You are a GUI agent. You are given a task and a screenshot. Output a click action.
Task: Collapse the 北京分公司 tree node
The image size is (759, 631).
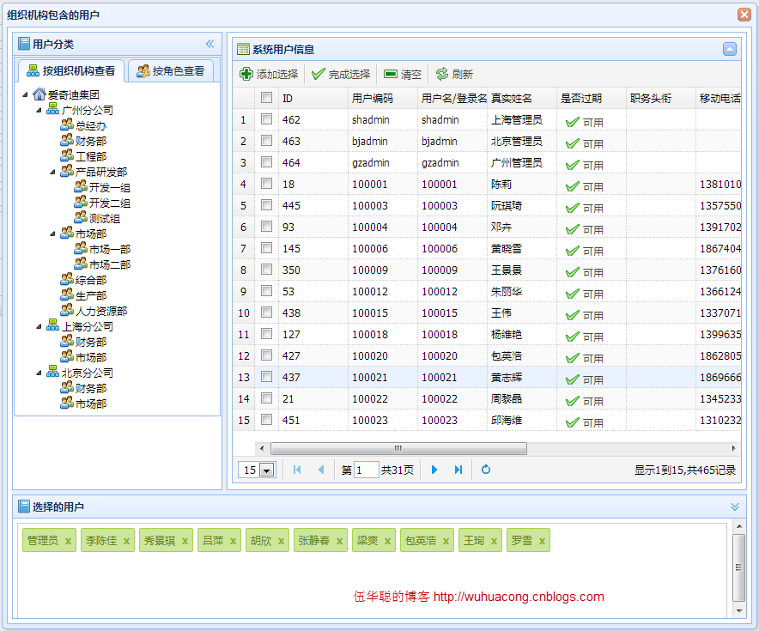[x=39, y=373]
